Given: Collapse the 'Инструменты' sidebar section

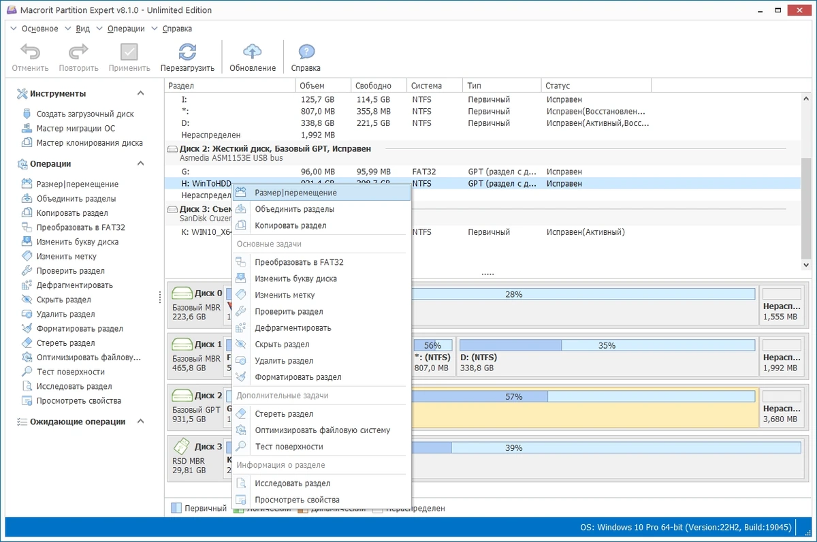Looking at the screenshot, I should [140, 93].
